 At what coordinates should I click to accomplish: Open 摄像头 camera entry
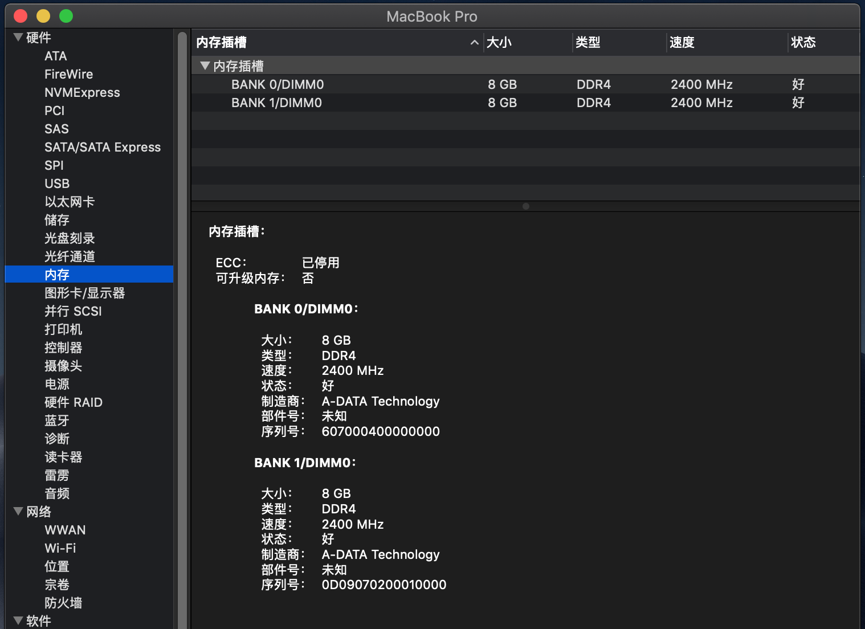point(63,366)
